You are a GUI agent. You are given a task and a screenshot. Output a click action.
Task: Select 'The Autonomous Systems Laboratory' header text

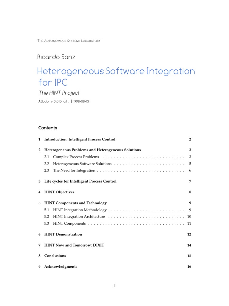[x=69, y=41]
